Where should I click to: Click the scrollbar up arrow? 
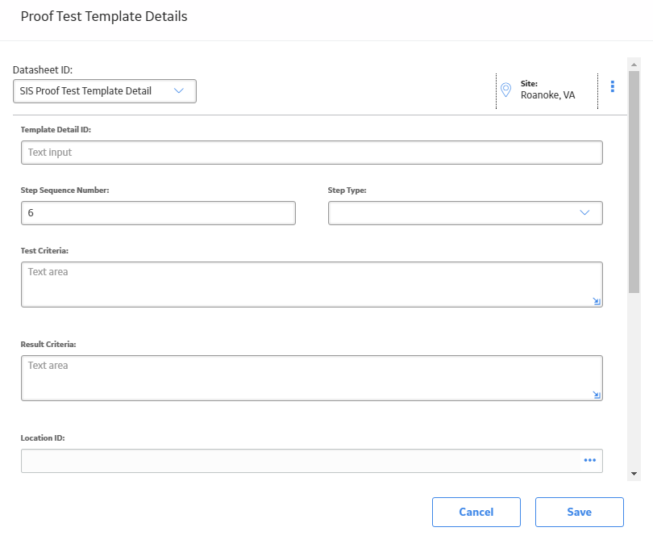(634, 65)
